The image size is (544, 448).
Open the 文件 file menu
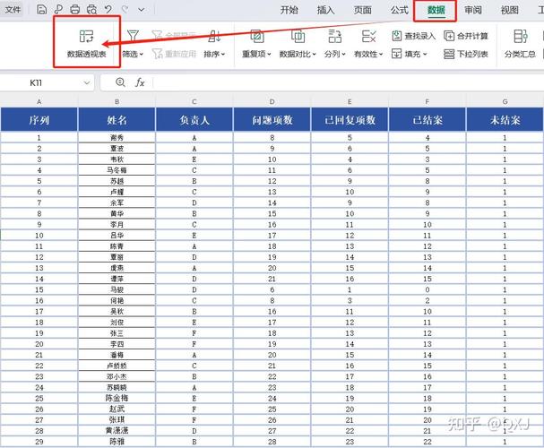click(13, 10)
